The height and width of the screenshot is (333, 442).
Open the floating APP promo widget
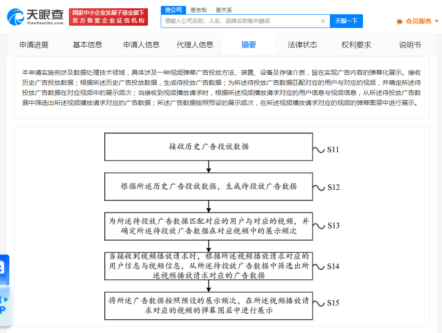pyautogui.click(x=5, y=305)
